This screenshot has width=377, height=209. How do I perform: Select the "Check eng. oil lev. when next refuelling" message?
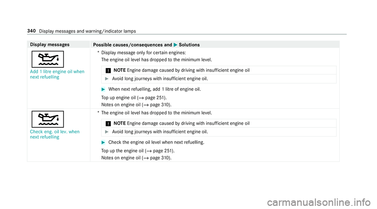[x=55, y=134]
